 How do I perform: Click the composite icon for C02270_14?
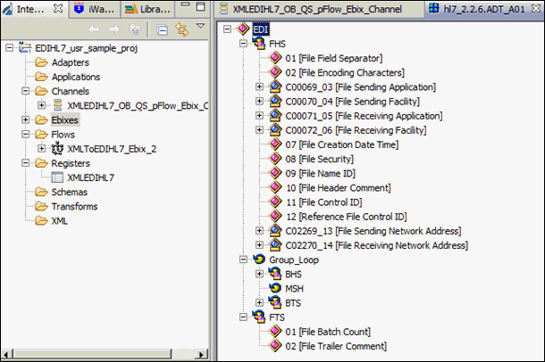(275, 245)
